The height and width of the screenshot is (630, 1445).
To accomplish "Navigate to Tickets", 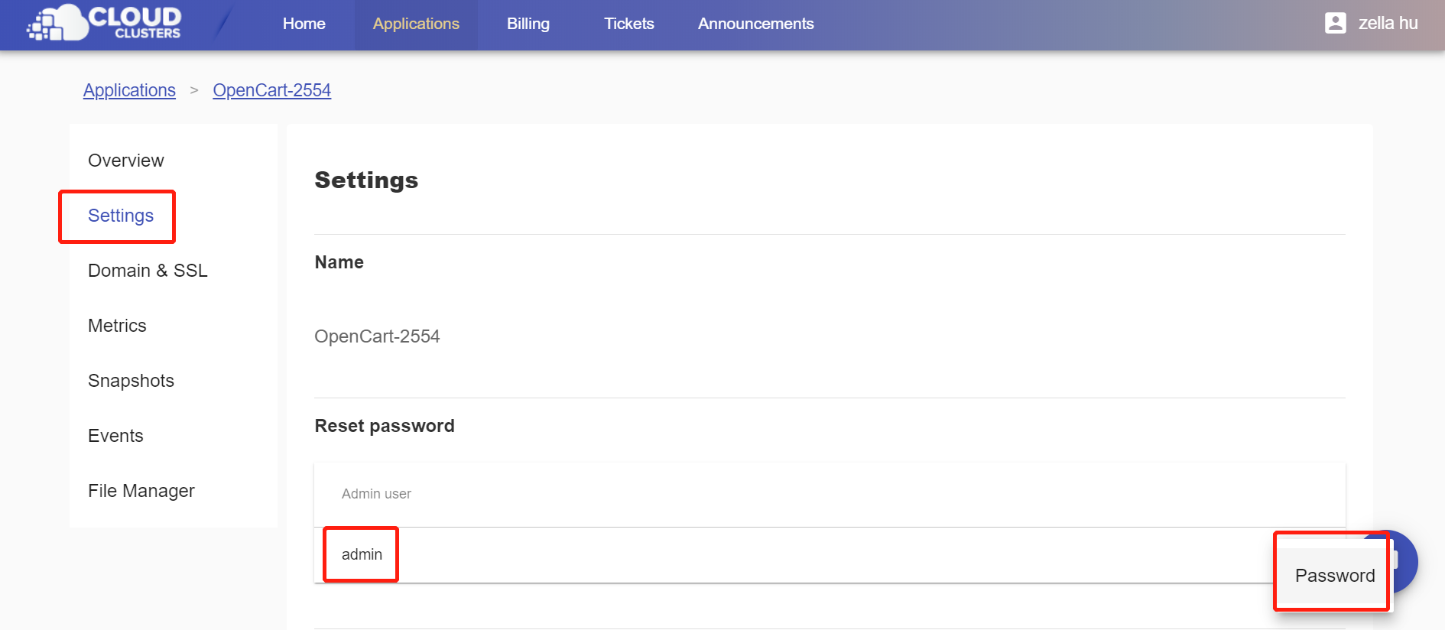I will point(628,24).
